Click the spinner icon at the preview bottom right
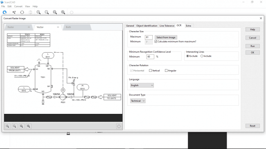Screen dimensions: 266x149 coord(119,126)
